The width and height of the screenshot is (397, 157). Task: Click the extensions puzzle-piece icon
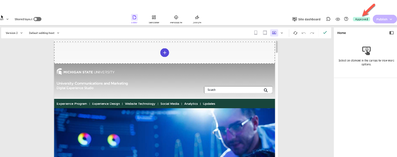coord(328,19)
